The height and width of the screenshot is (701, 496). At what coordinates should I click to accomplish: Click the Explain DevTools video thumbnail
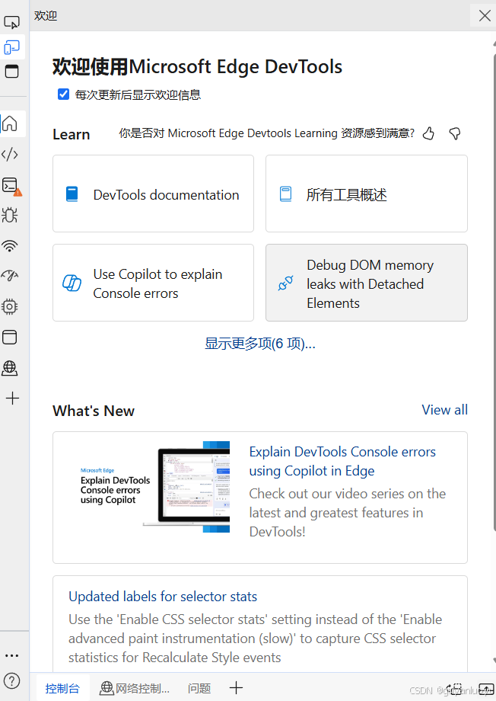click(x=154, y=486)
